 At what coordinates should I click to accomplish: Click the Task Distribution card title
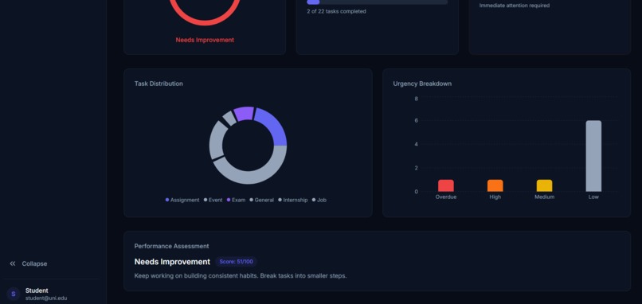(x=159, y=84)
